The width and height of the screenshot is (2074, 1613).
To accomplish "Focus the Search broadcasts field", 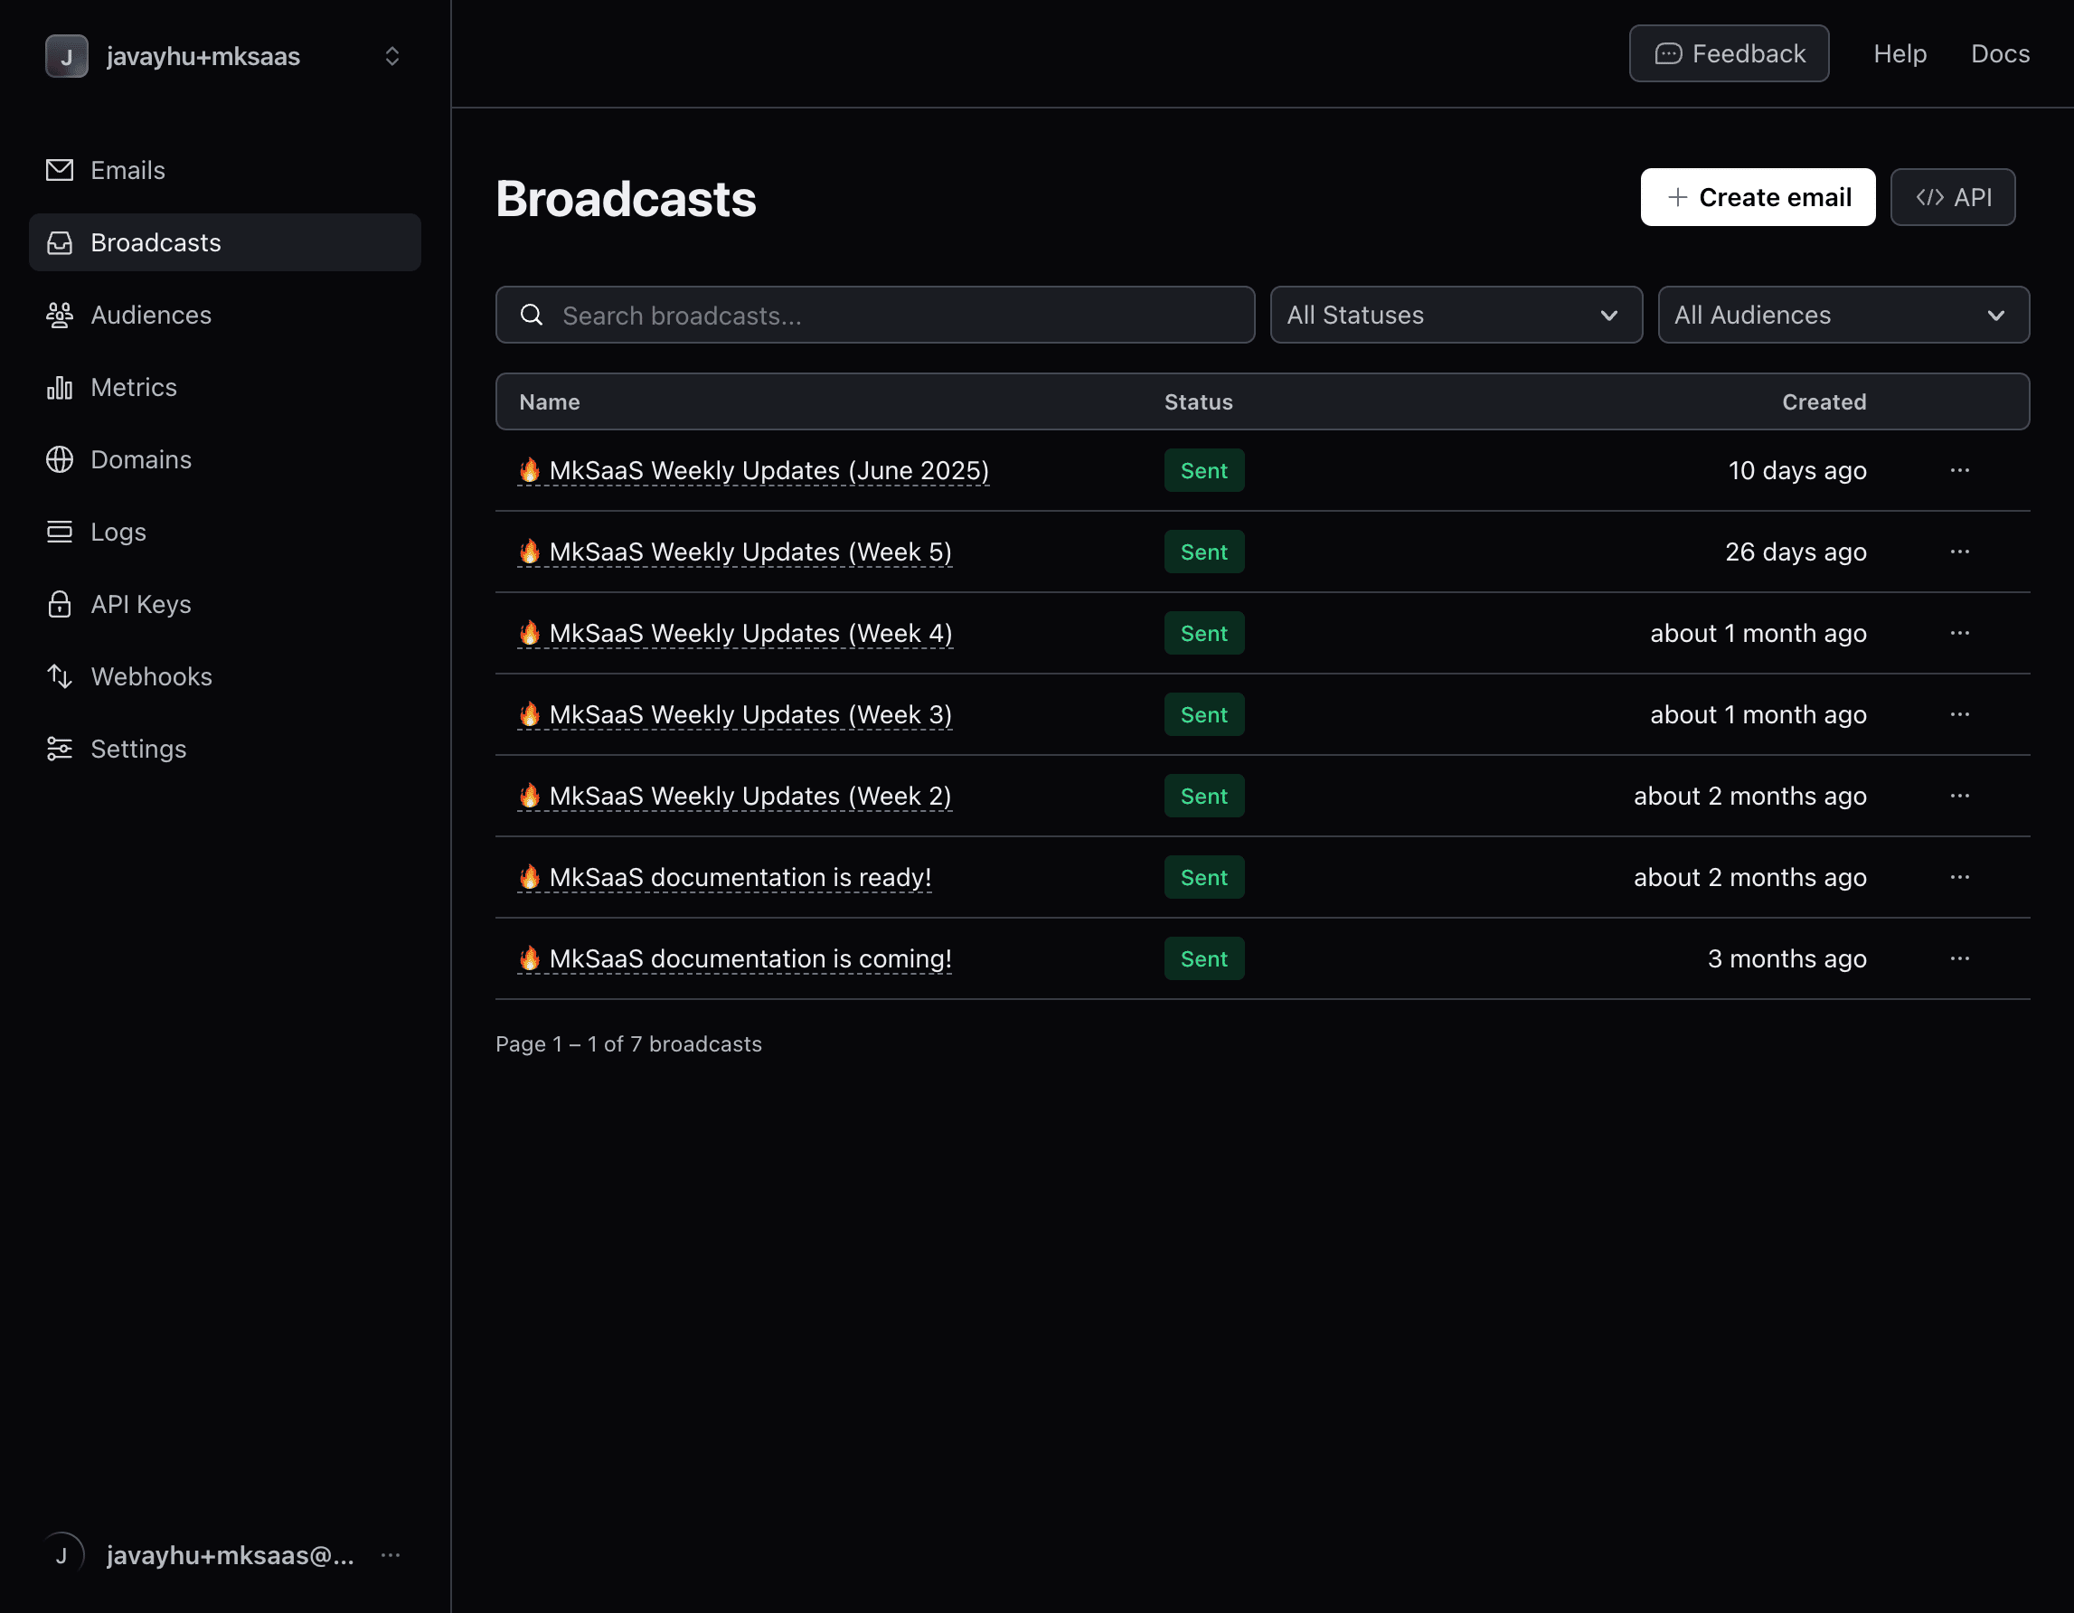I will (x=874, y=315).
